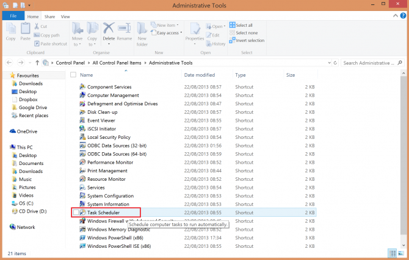Sort by the Date modified column header

pyautogui.click(x=200, y=75)
